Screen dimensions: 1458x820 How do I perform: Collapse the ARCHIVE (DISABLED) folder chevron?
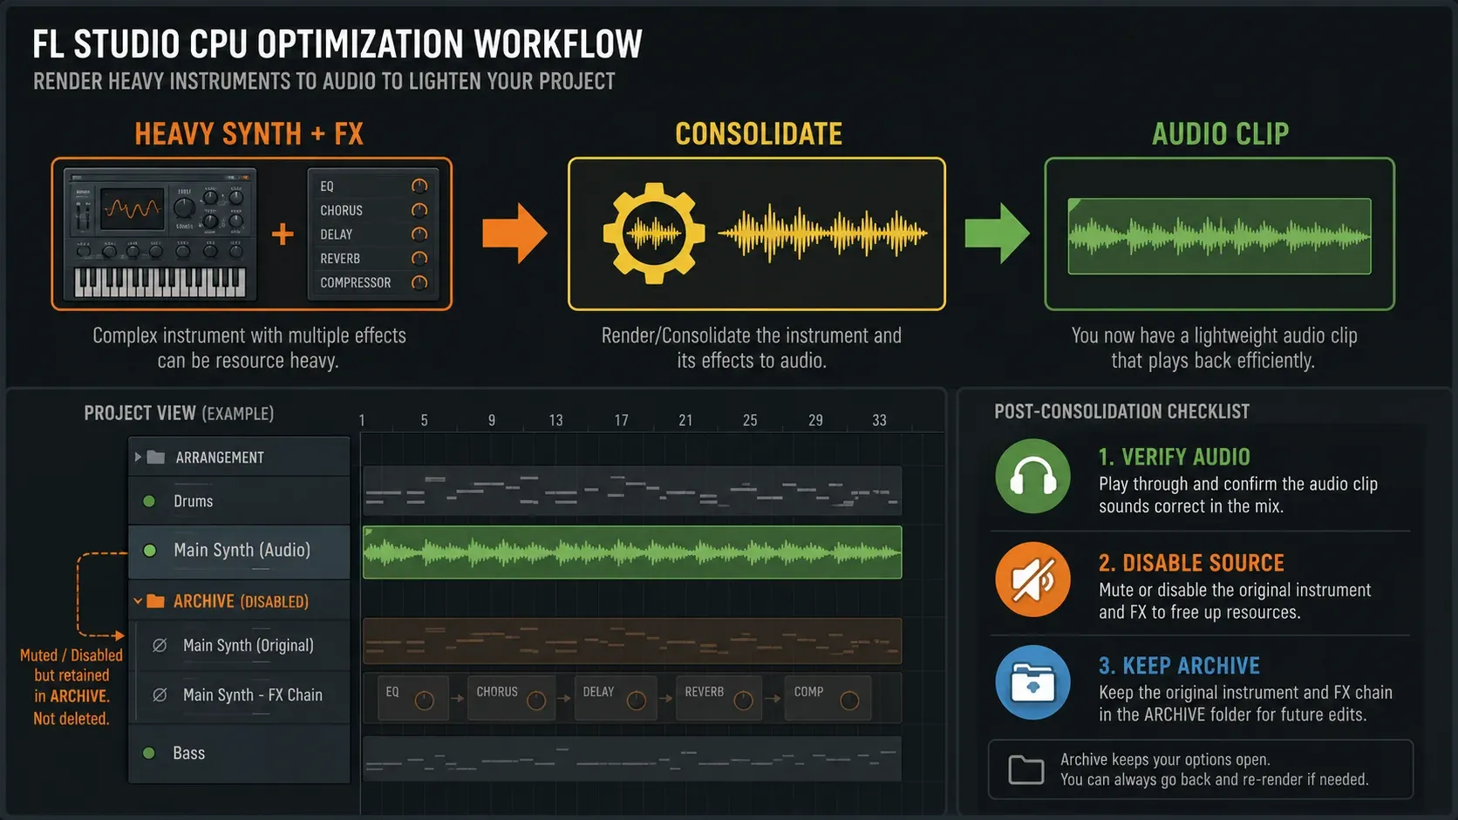(138, 601)
